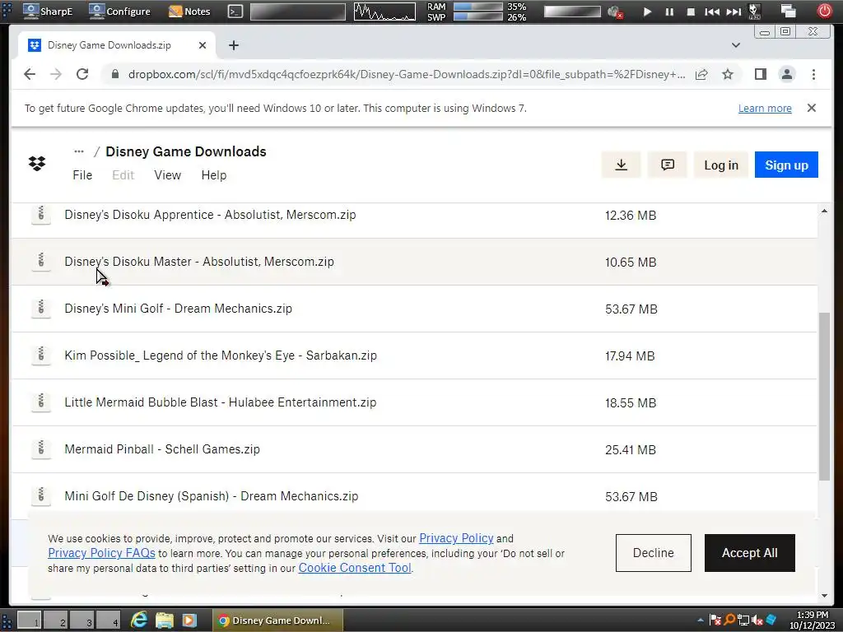The image size is (843, 632).
Task: Click the volume slider bar in top bar
Action: coord(572,12)
